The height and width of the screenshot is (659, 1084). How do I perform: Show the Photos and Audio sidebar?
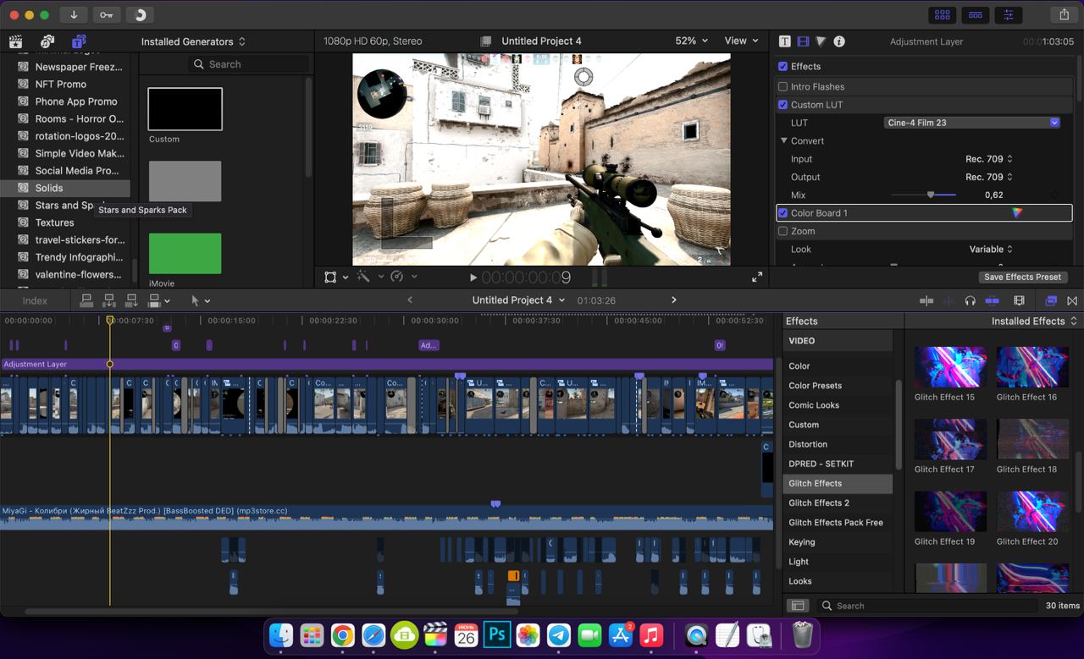pyautogui.click(x=47, y=41)
